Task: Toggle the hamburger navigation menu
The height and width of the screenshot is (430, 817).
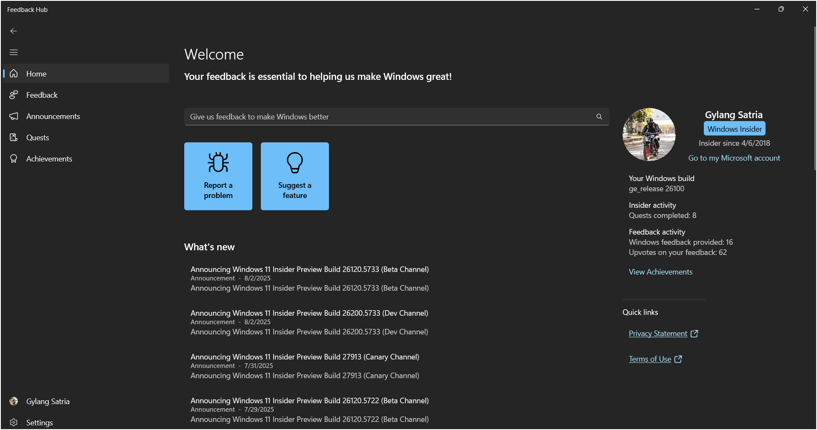Action: point(14,52)
